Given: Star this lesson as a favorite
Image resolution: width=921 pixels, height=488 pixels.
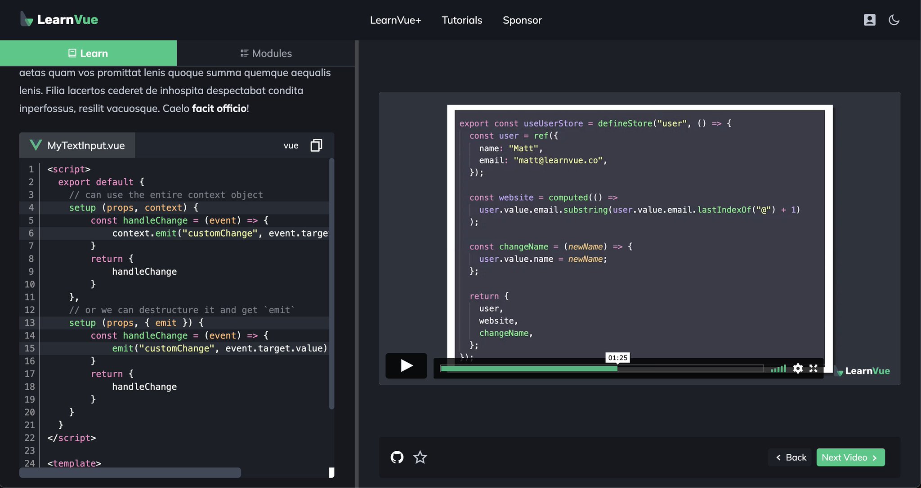Looking at the screenshot, I should 420,457.
